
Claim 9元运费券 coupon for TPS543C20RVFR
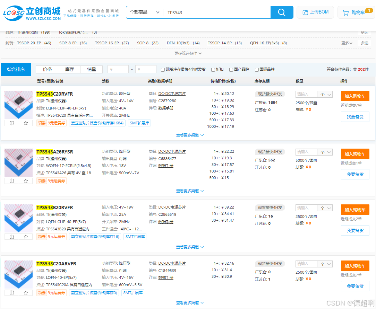pos(51,123)
